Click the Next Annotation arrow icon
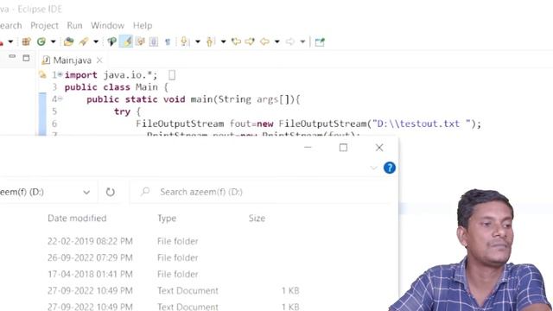 click(x=184, y=41)
